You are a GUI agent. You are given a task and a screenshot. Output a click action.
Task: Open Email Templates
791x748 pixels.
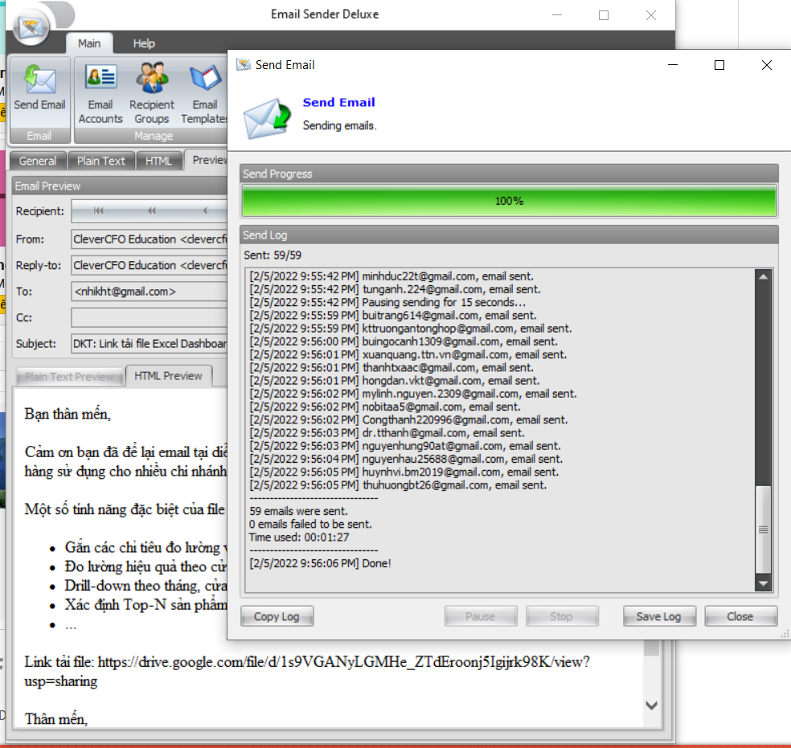(x=205, y=94)
